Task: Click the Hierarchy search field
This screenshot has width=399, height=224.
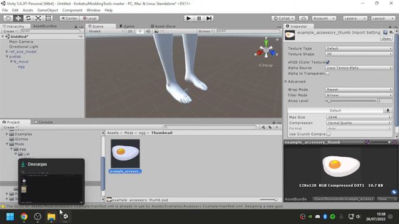Action: (50, 31)
